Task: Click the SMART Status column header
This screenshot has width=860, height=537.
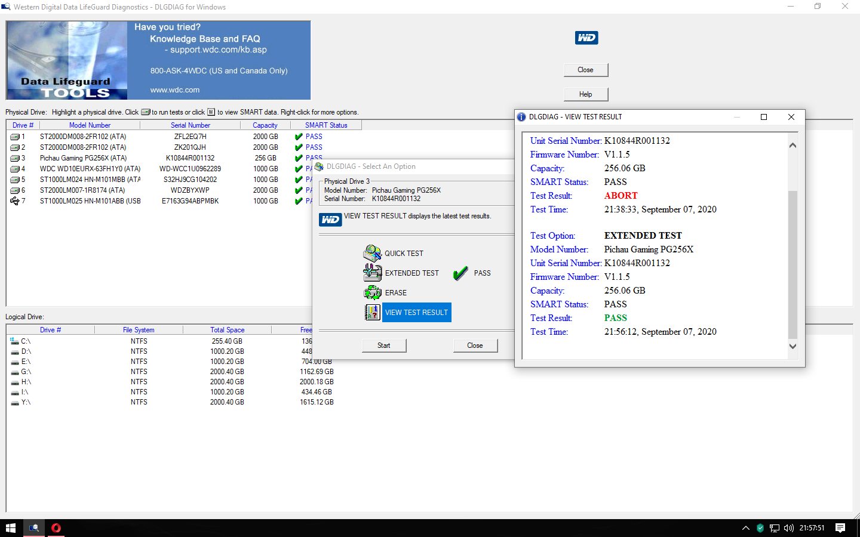Action: tap(326, 125)
